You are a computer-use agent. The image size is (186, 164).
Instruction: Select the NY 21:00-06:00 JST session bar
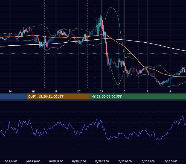click(138, 96)
